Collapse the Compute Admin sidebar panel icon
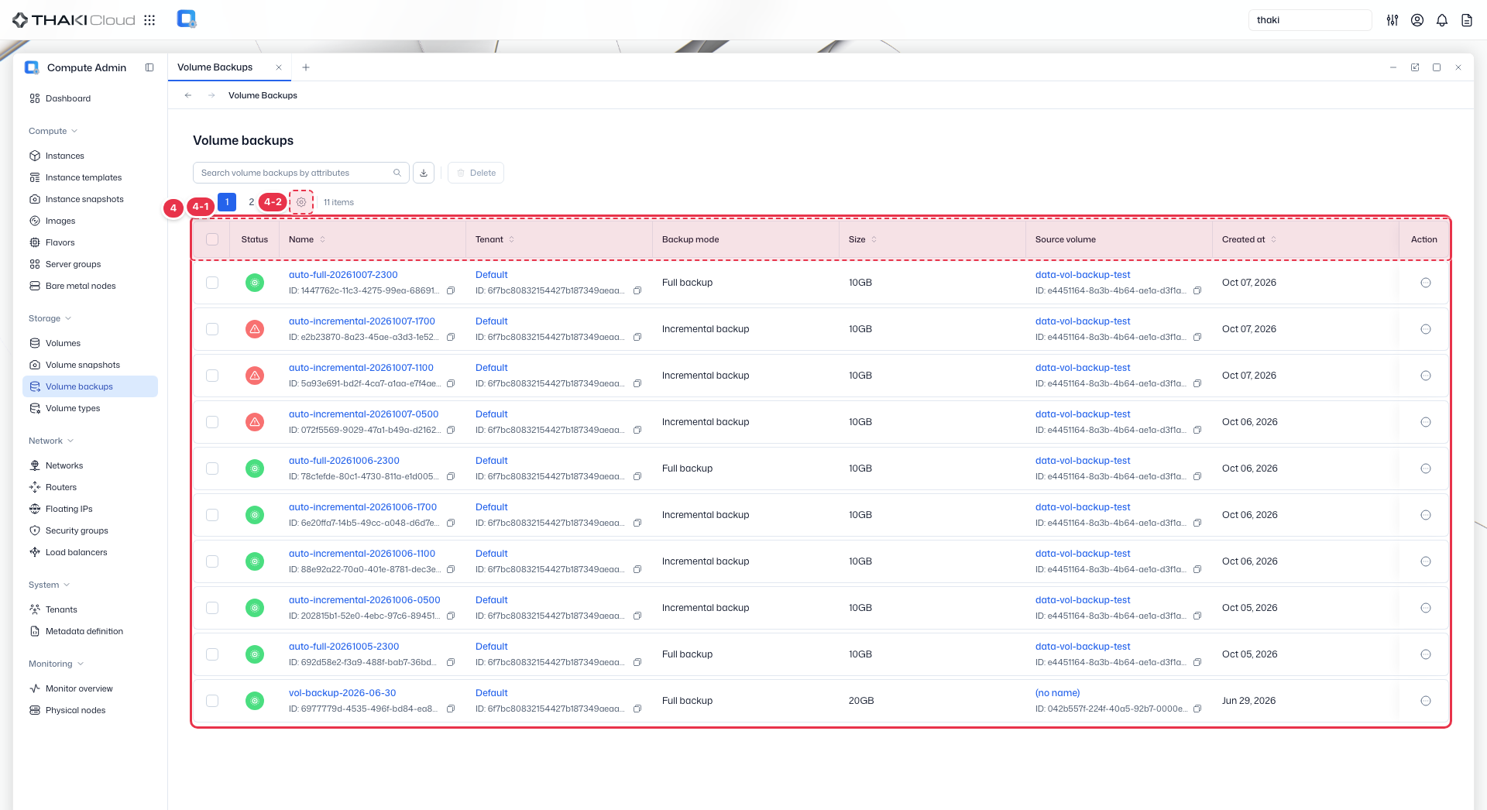 (x=149, y=67)
